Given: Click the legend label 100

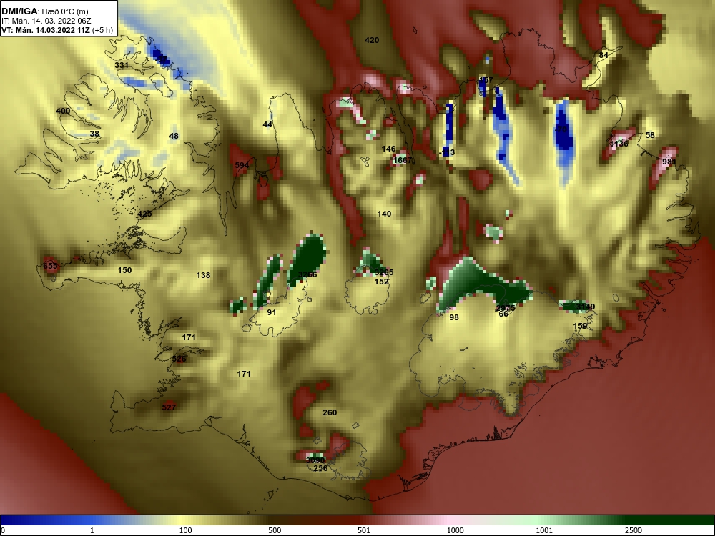Looking at the screenshot, I should point(186,530).
